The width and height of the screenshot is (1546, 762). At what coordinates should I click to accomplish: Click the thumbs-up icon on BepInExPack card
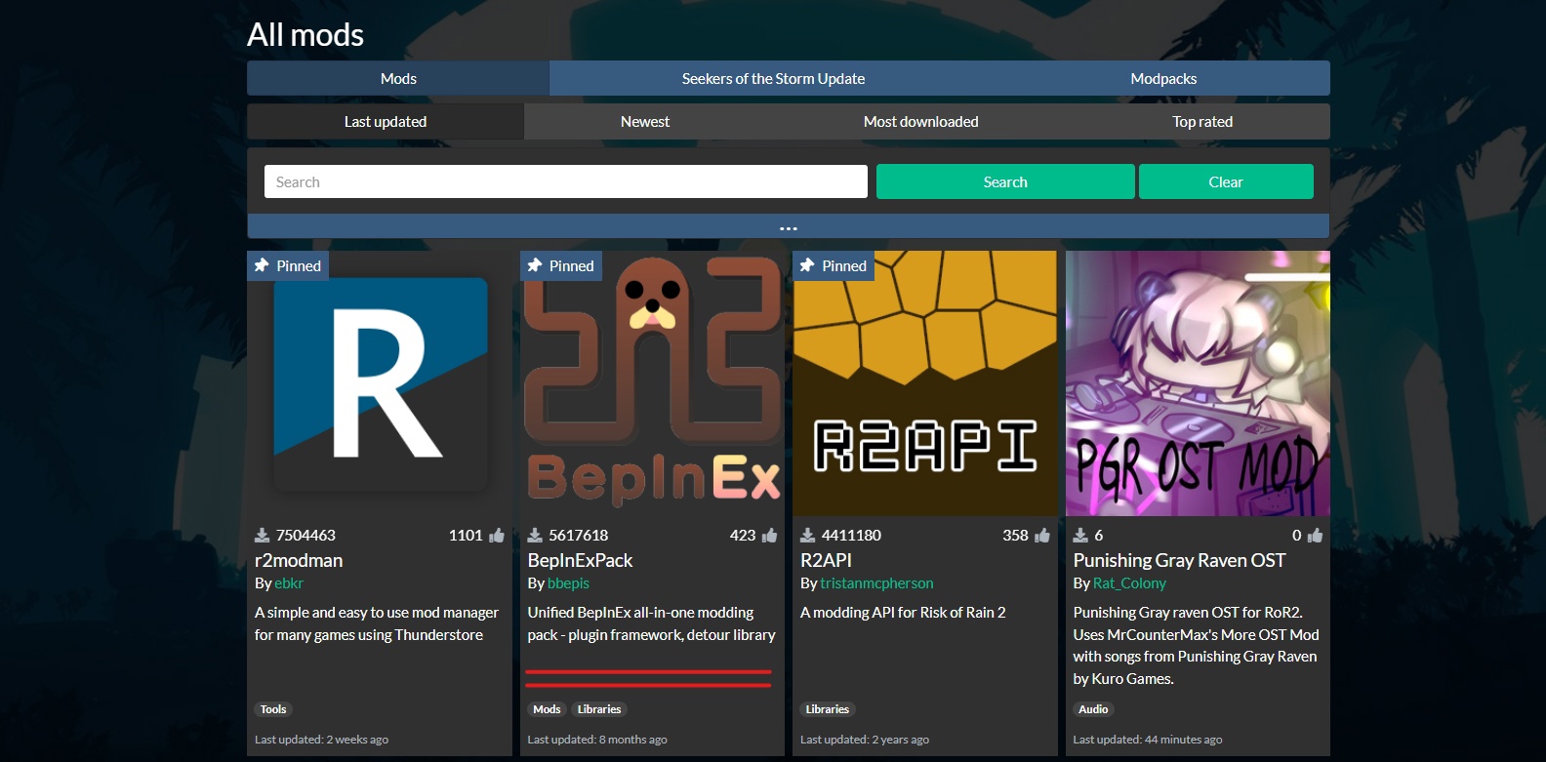point(769,535)
